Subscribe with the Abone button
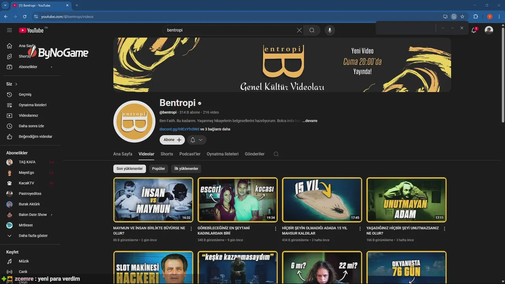 [172, 140]
